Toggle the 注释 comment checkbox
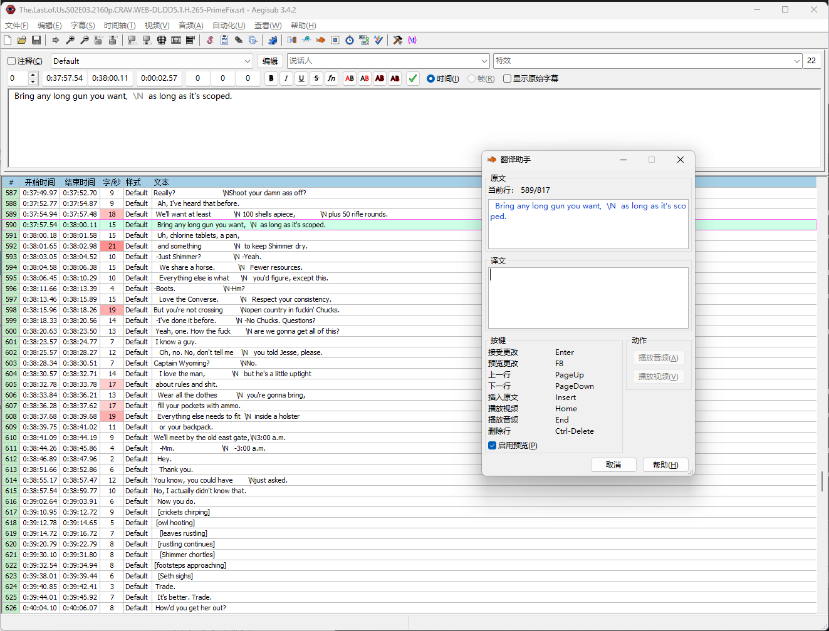The image size is (829, 631). pyautogui.click(x=25, y=61)
